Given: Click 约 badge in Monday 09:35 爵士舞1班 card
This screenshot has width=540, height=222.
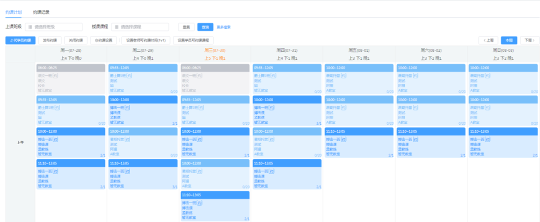Looking at the screenshot, I should tap(57, 108).
